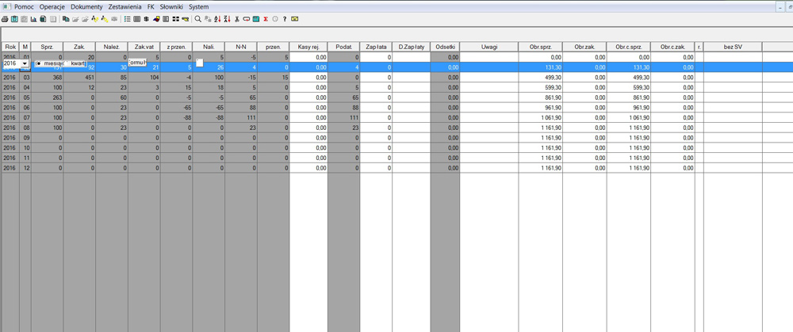This screenshot has width=793, height=332.
Task: Select the "kwart" radio option
Action: [x=68, y=63]
